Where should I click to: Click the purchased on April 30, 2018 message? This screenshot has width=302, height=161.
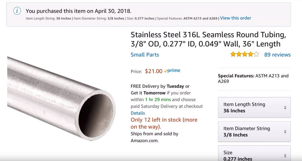(x=78, y=11)
